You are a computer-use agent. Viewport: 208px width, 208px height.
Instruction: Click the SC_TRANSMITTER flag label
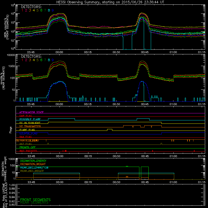point(30,126)
